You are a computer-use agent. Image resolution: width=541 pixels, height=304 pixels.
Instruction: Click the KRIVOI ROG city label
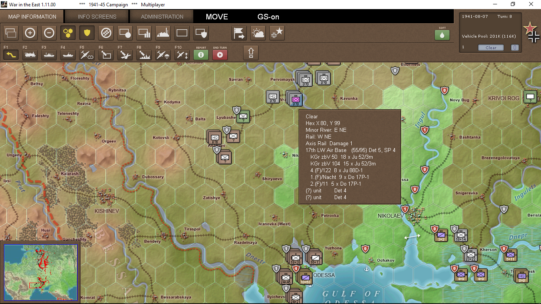point(503,98)
